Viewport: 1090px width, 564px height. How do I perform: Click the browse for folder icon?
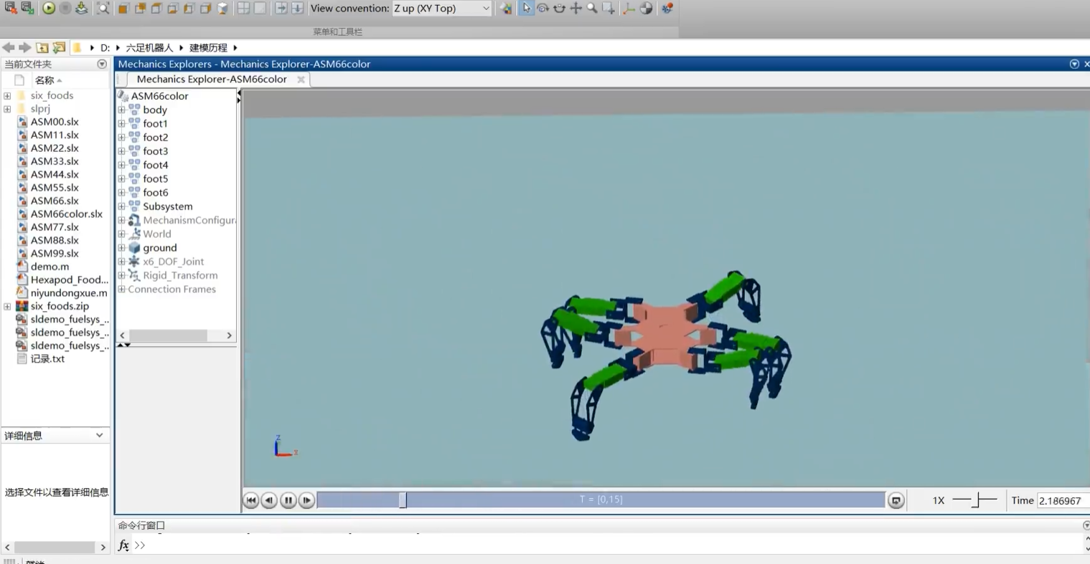[59, 47]
